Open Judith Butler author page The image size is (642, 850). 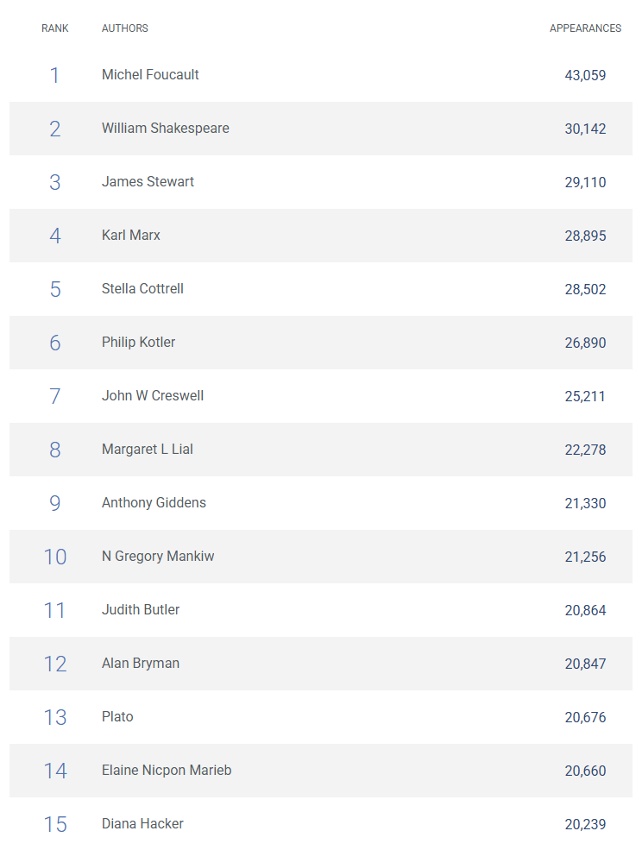tap(141, 610)
